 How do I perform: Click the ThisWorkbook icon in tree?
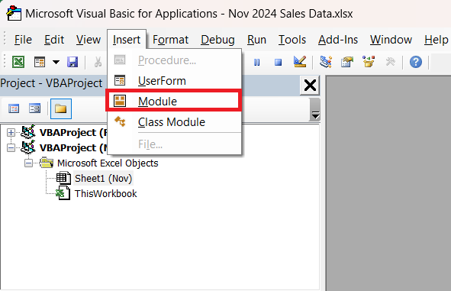(x=63, y=193)
